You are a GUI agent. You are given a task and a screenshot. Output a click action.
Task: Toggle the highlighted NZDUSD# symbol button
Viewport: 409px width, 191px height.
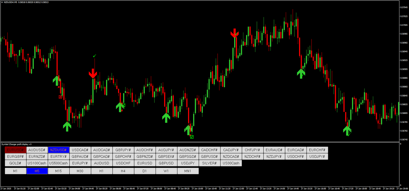(x=59, y=150)
